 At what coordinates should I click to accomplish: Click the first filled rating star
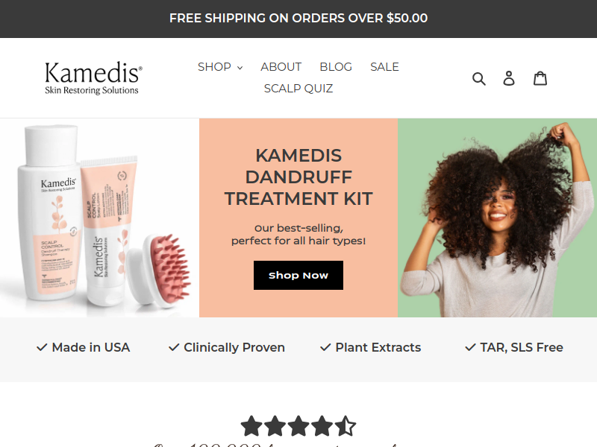coord(251,425)
